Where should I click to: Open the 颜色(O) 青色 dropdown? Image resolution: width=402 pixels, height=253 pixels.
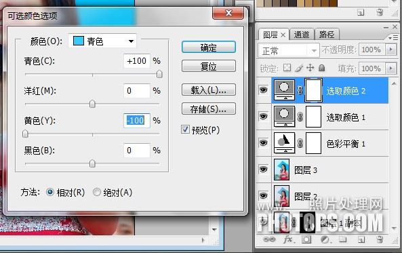(x=102, y=41)
